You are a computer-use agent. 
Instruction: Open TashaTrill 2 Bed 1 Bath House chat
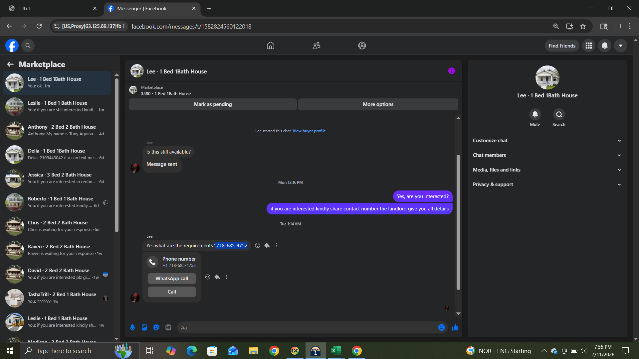(57, 298)
